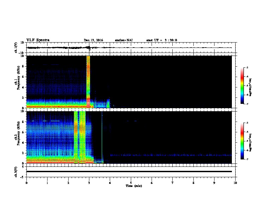Click the thin vertical line in ch.2 after 3.5 min
The width and height of the screenshot is (265, 205).
point(102,137)
